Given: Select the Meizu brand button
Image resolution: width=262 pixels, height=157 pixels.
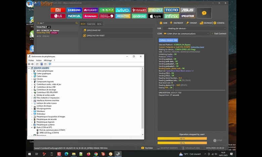Looking at the screenshot, I should pos(155,10).
